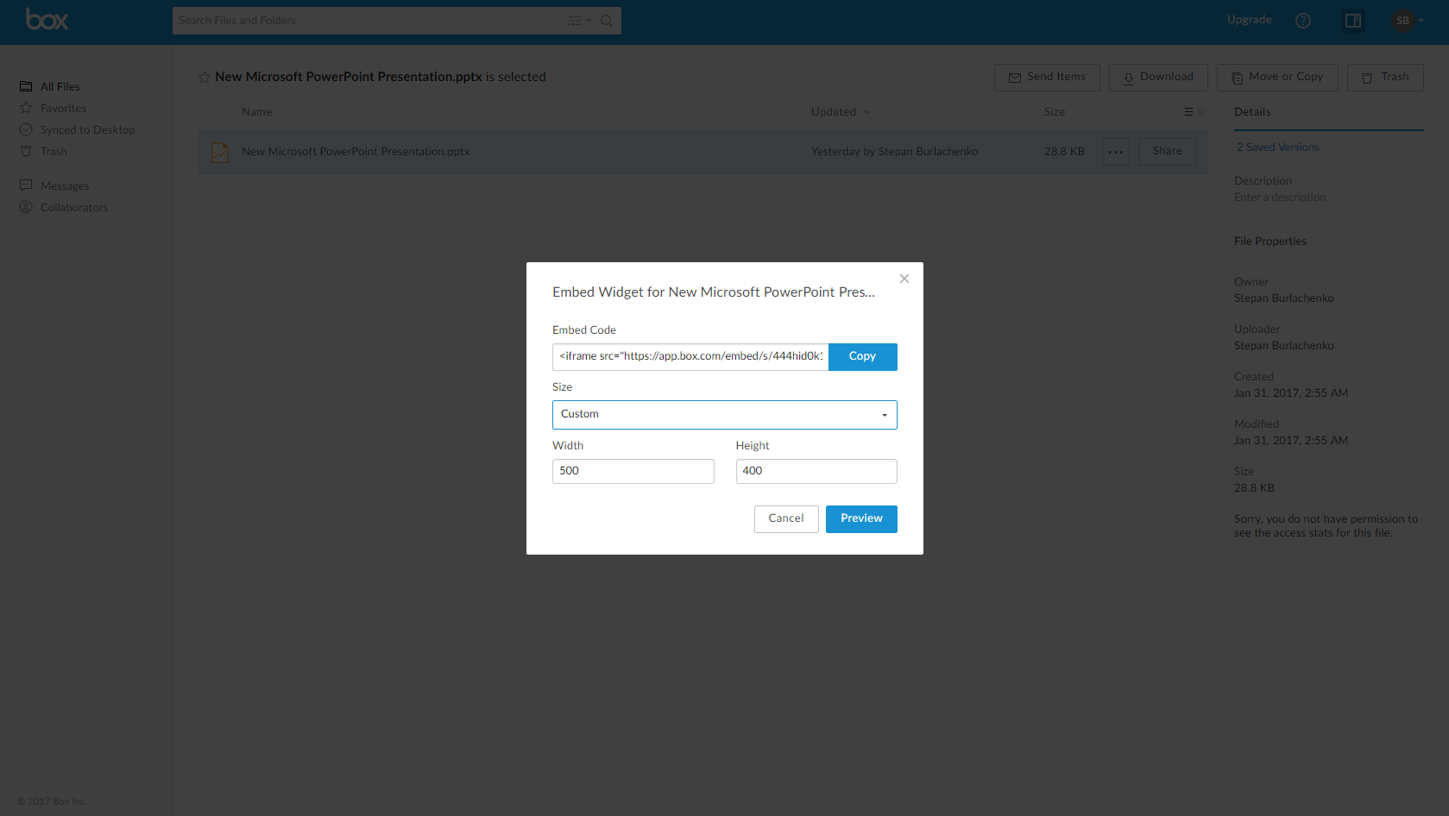The image size is (1449, 816).
Task: Open the Details tab
Action: pyautogui.click(x=1252, y=112)
